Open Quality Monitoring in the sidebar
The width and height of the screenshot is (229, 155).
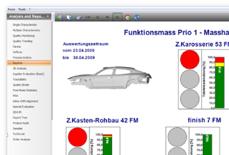[24, 36]
